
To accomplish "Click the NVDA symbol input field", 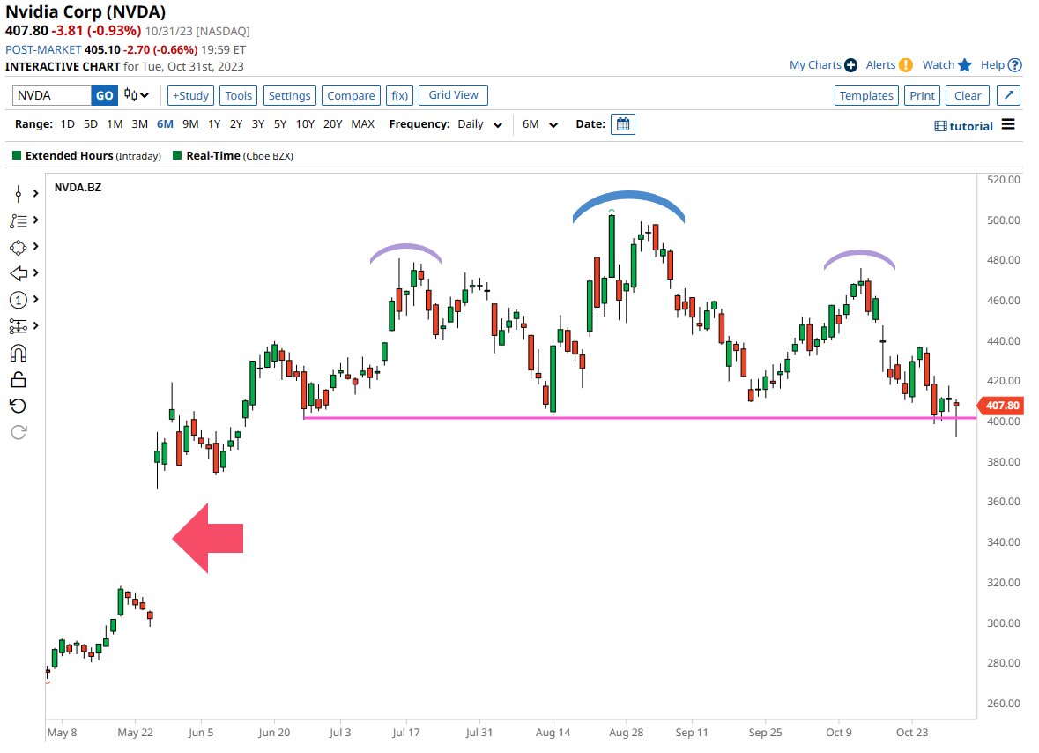I will [x=52, y=95].
